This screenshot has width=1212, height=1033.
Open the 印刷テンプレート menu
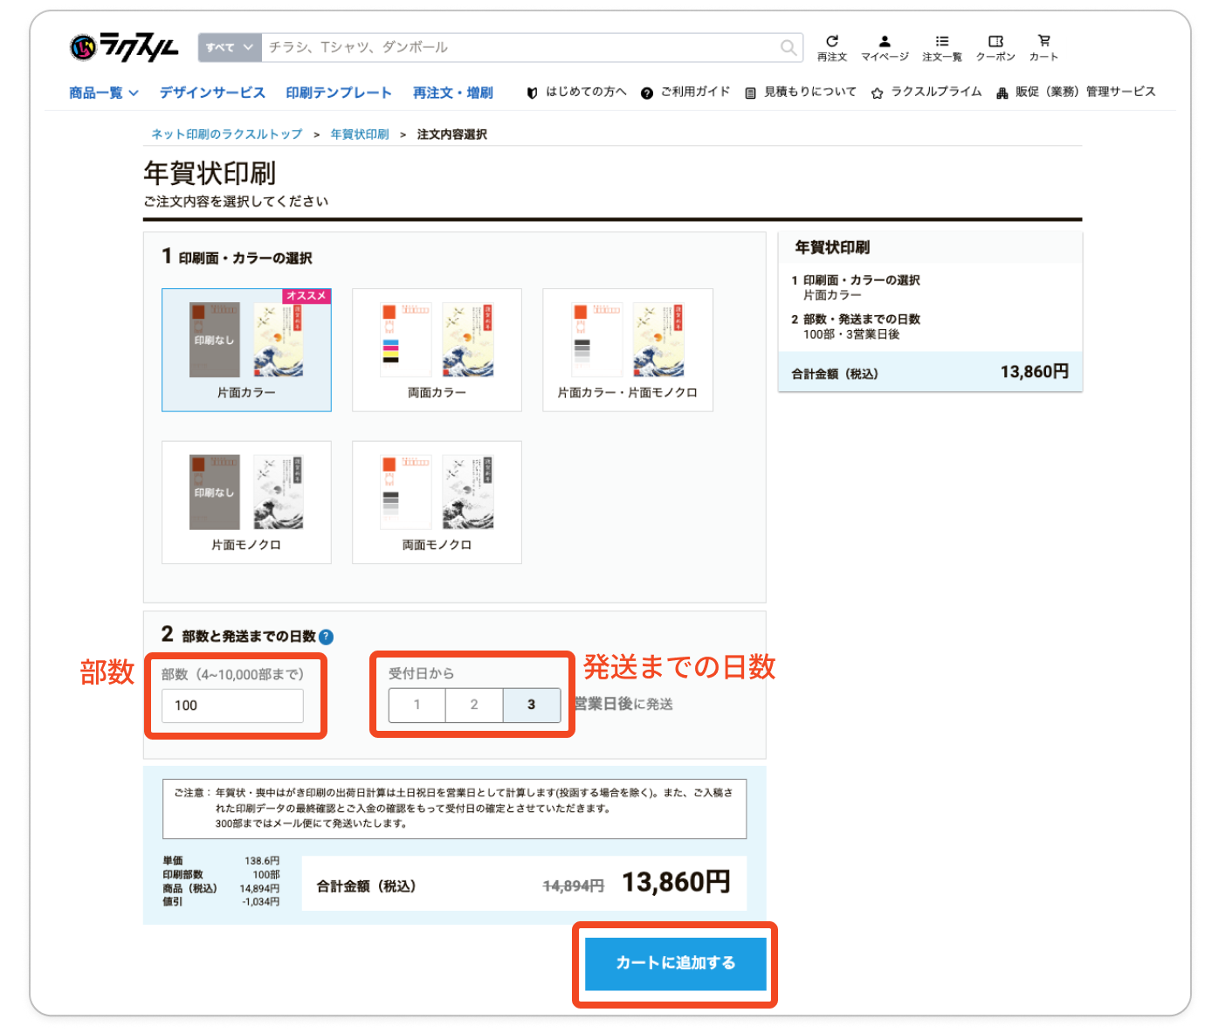(339, 93)
